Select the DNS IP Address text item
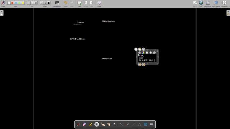This screenshot has width=230, height=129. [x=78, y=39]
